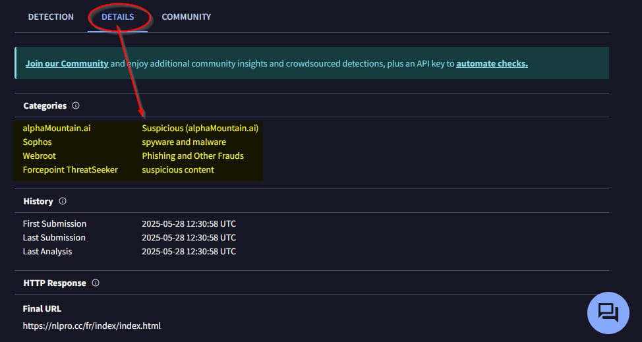Click the Webroot vendor name
Screen dimensions: 642x342
[40, 156]
